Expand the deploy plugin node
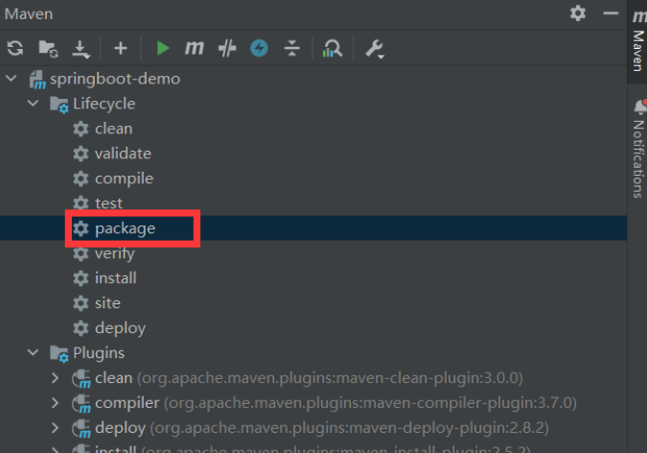Screen dimensions: 647x453 tap(55, 428)
